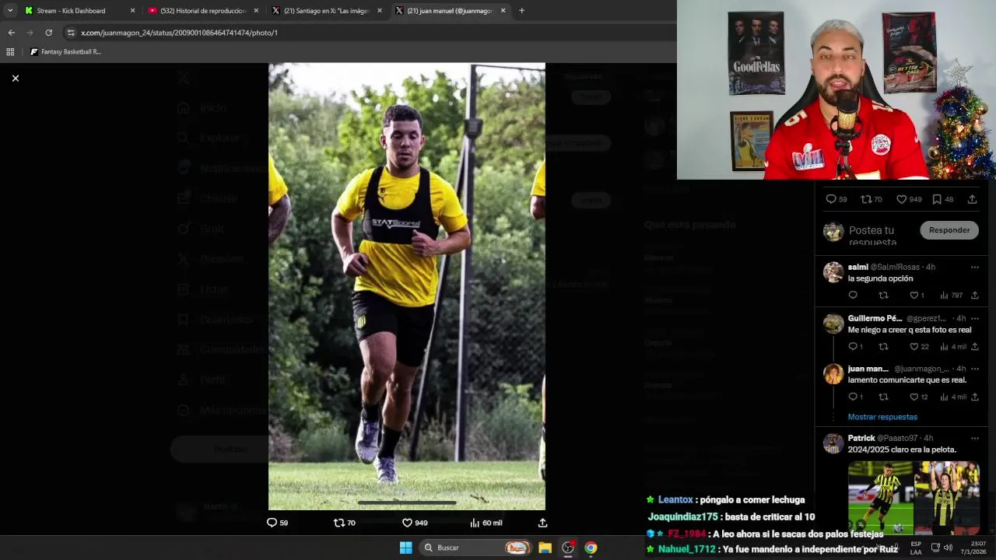Click the reply icon under the photo
Viewport: 996px width, 560px height.
click(x=272, y=523)
